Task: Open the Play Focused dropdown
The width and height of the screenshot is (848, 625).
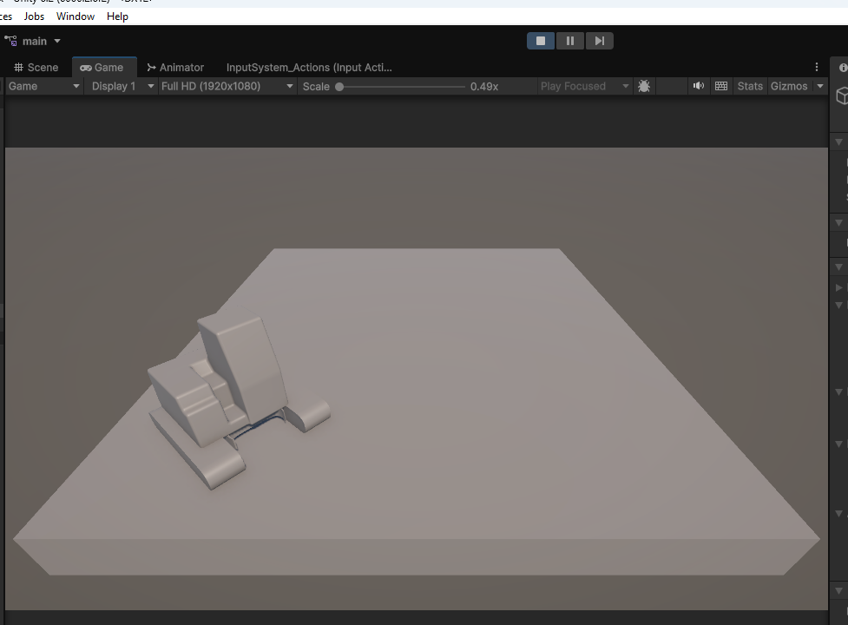Action: pyautogui.click(x=585, y=87)
